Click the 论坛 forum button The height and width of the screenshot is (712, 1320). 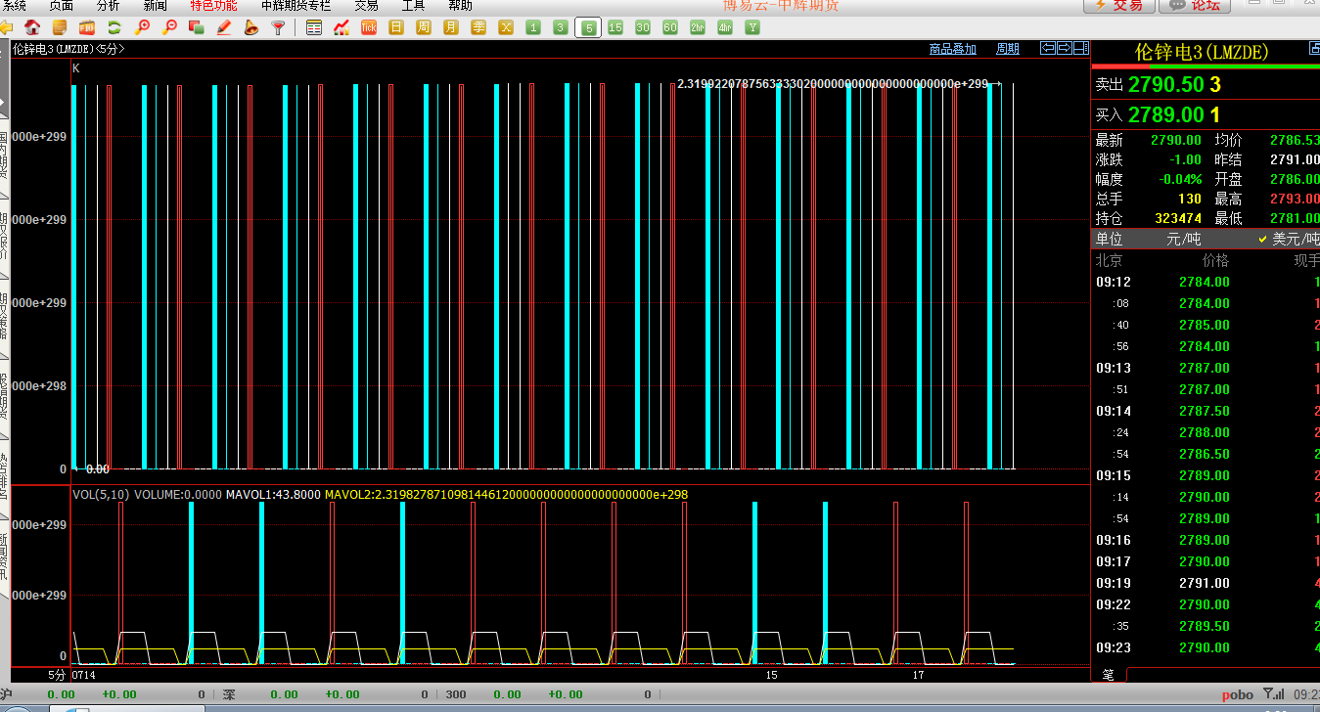[1195, 6]
